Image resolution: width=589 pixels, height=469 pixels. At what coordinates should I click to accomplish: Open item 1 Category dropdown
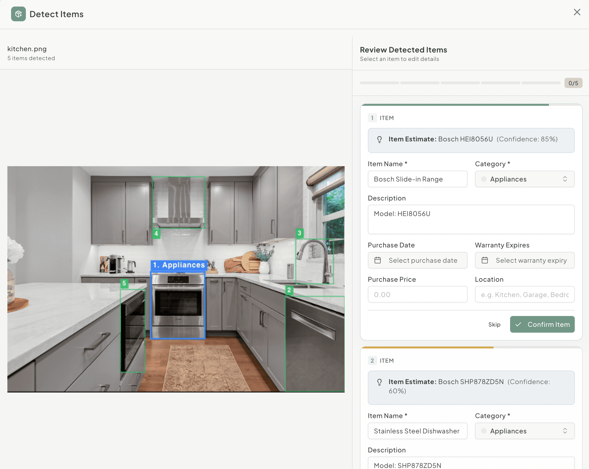coord(524,179)
